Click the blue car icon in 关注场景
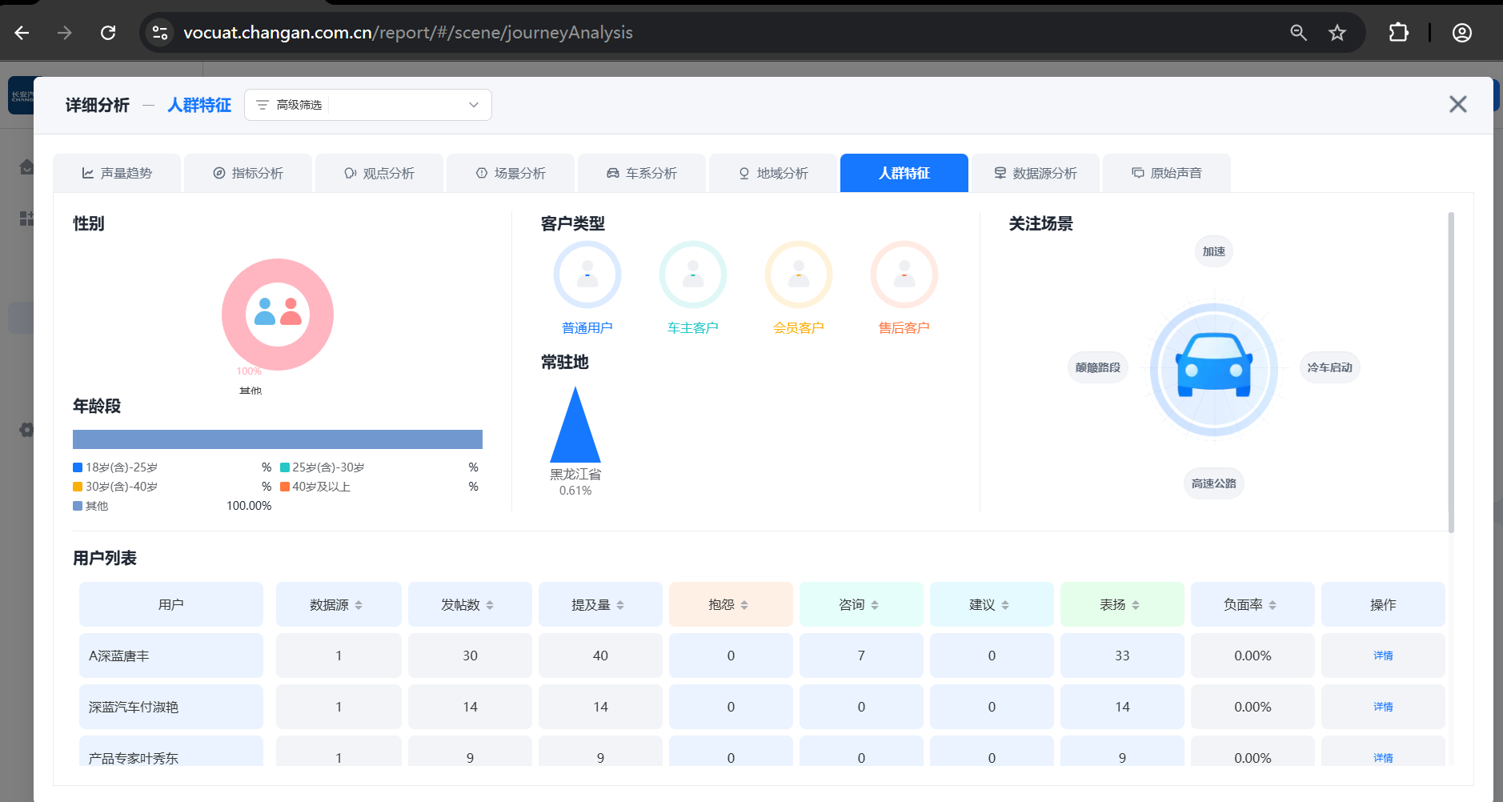 (1213, 368)
